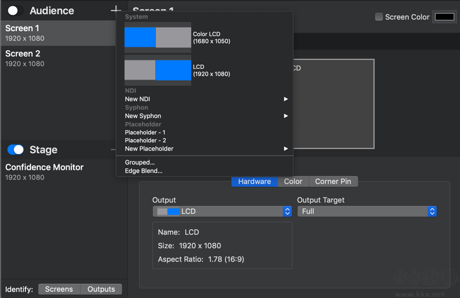This screenshot has height=298, width=460.
Task: Open the Output dropdown showing LCD
Action: click(222, 211)
